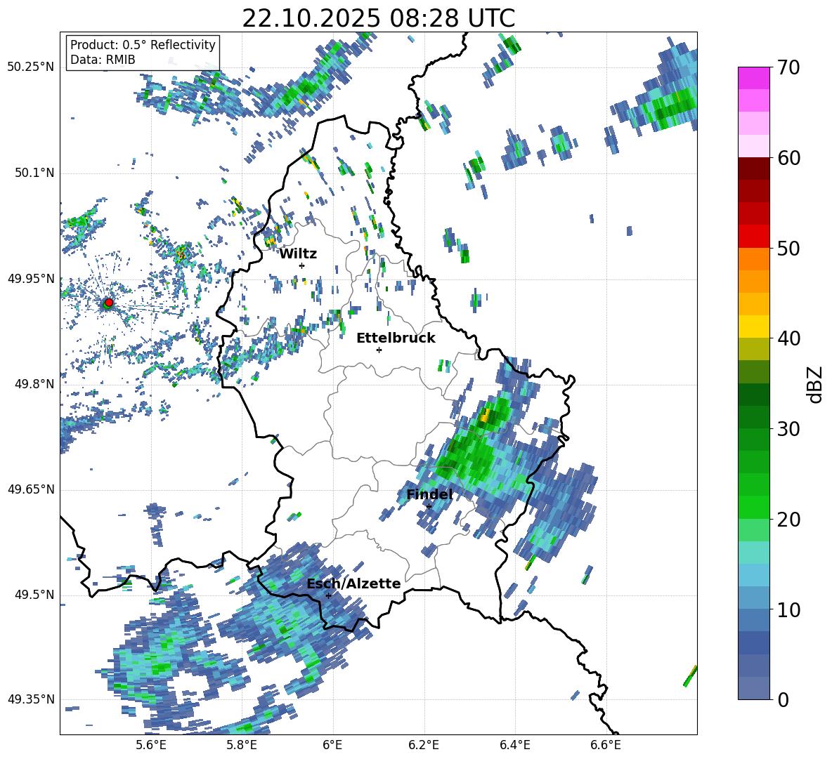Click the dBZ colorbar axis label
The width and height of the screenshot is (832, 759).
pyautogui.click(x=816, y=384)
